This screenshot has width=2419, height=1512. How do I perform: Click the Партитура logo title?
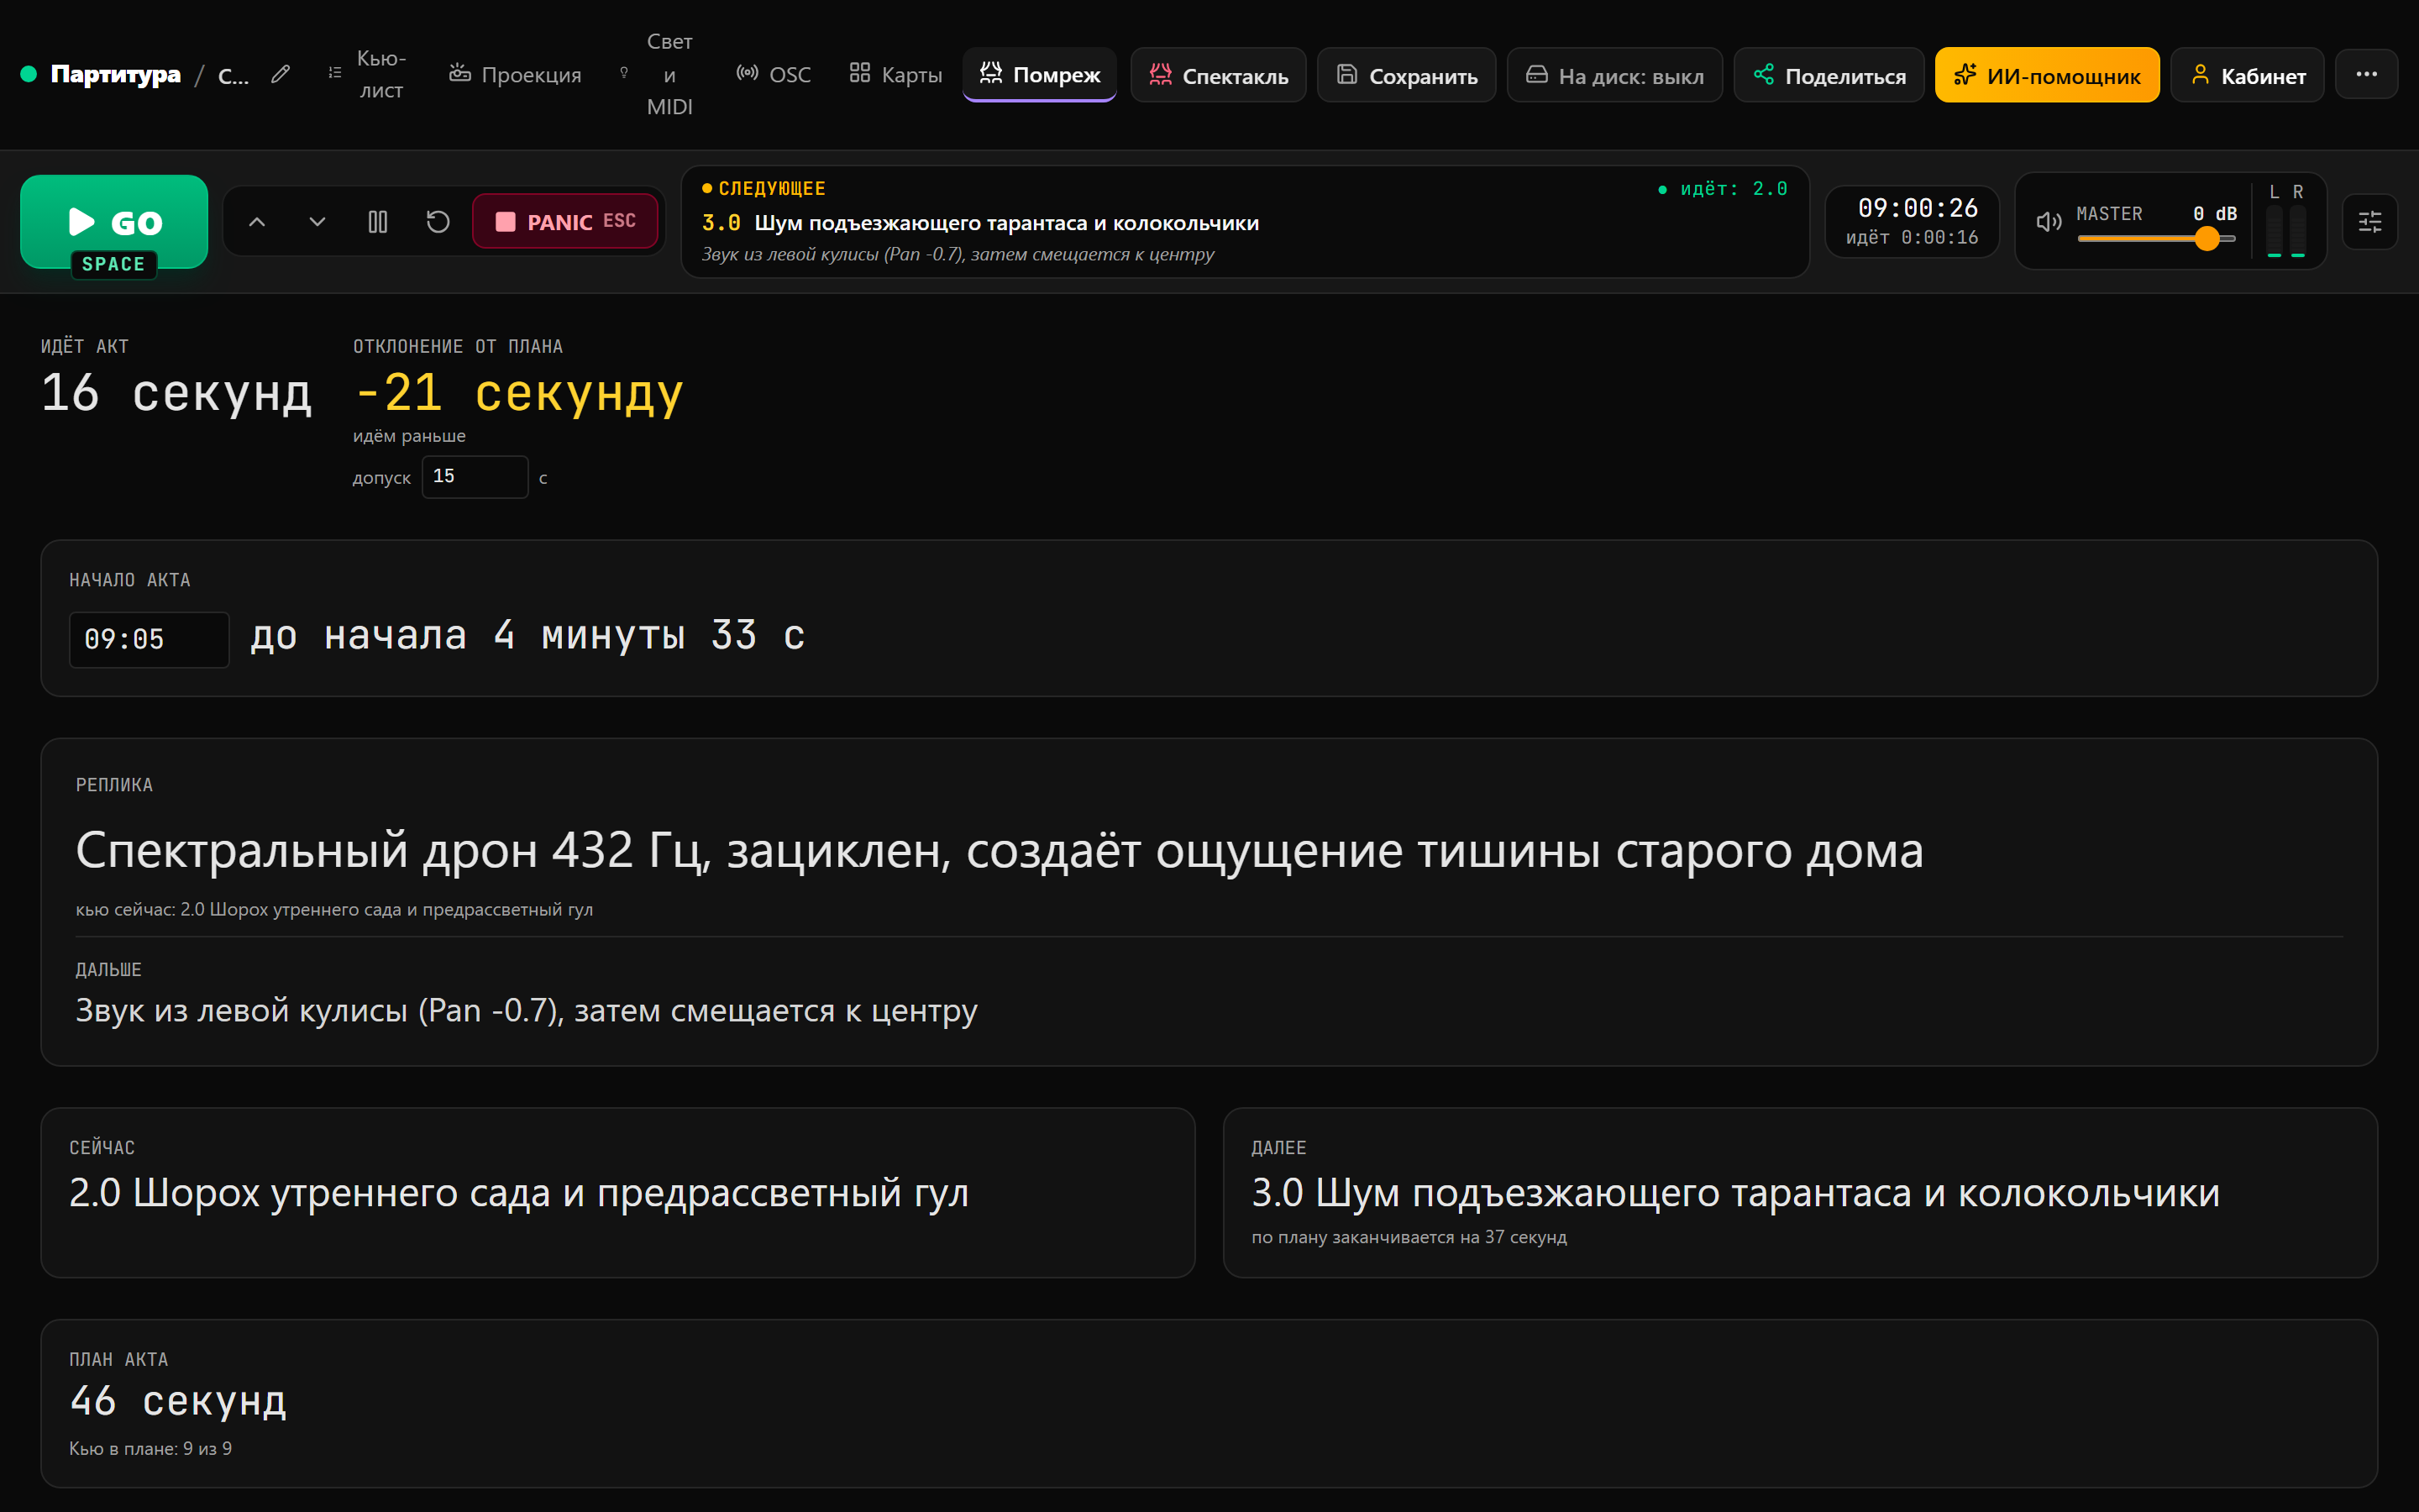[x=115, y=74]
